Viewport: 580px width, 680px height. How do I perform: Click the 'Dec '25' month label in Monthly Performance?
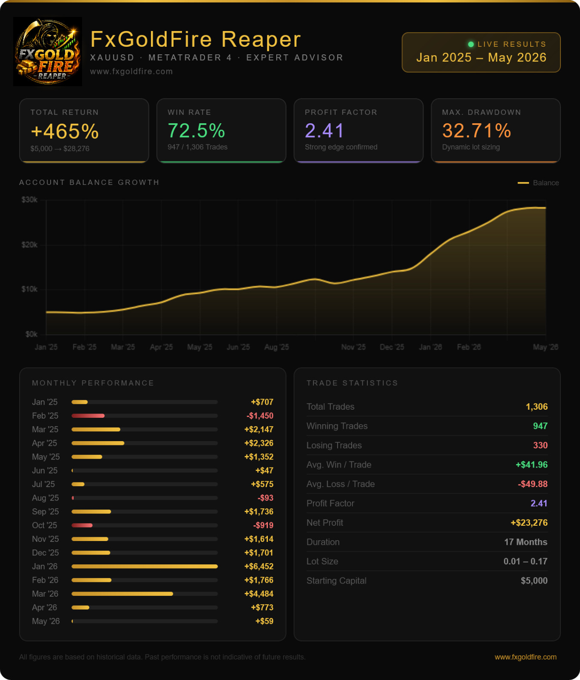click(x=45, y=553)
